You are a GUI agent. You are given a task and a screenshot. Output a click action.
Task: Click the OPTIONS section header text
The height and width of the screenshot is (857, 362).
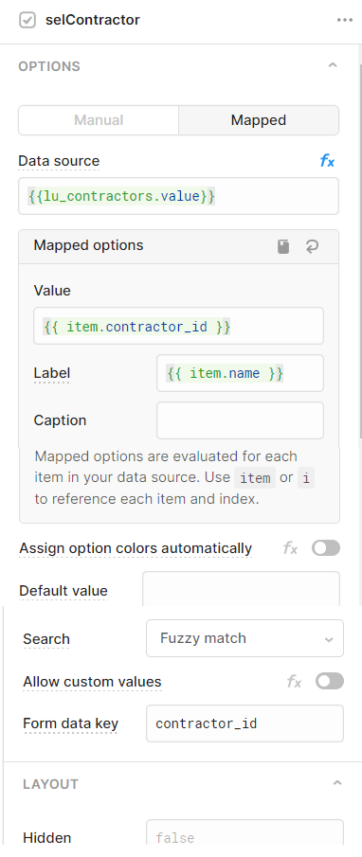(x=49, y=66)
